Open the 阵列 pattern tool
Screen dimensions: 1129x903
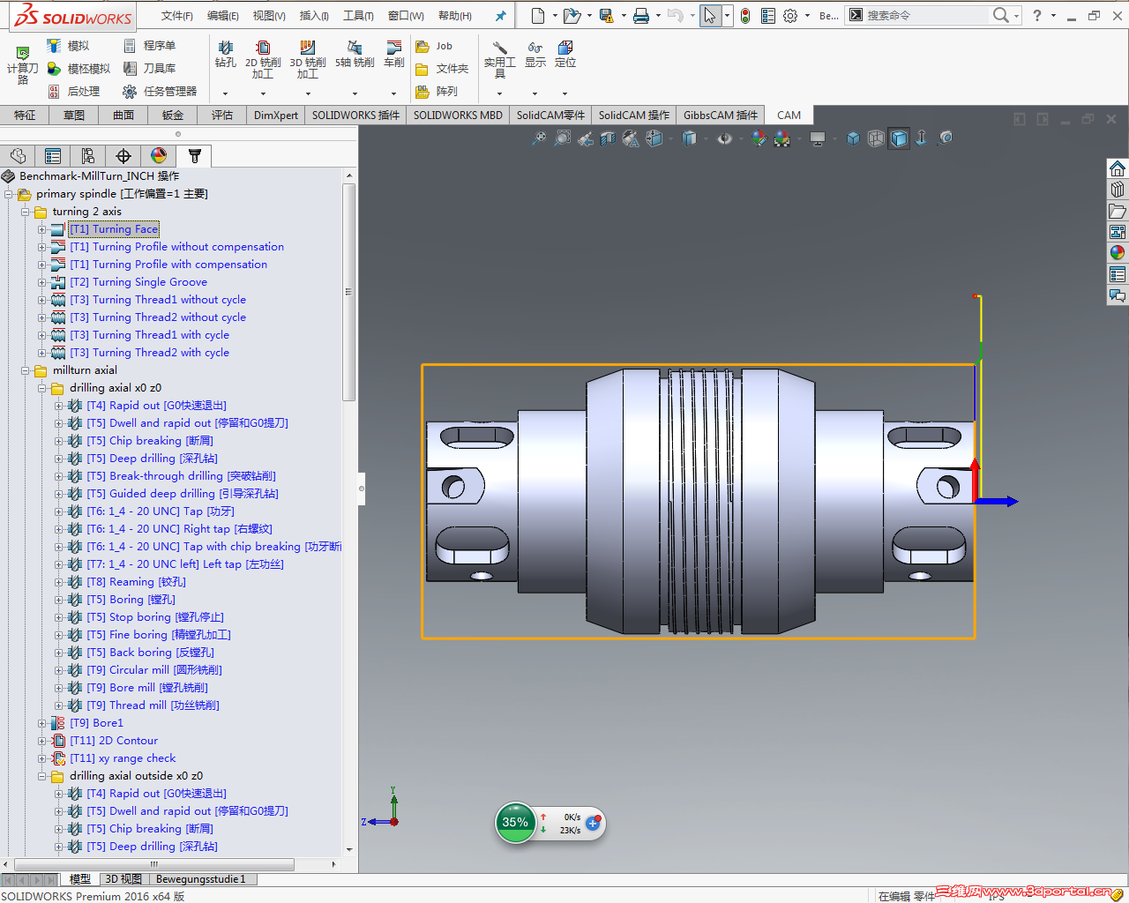(437, 92)
